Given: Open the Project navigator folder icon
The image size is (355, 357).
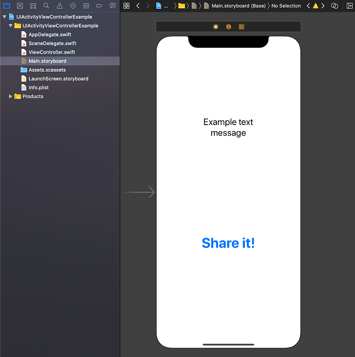Looking at the screenshot, I should 7,6.
